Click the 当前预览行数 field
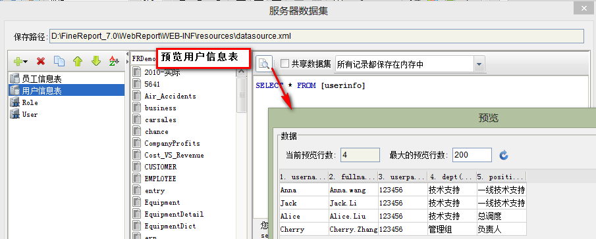Screen dimensions: 596x239 point(360,155)
